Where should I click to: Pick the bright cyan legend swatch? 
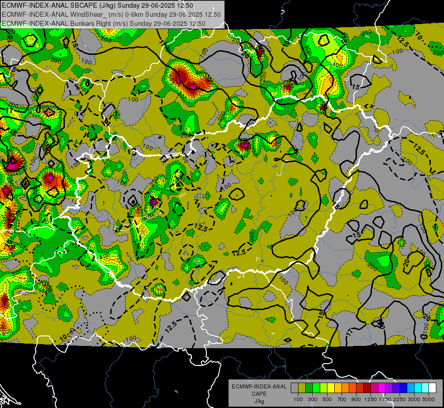(418, 388)
